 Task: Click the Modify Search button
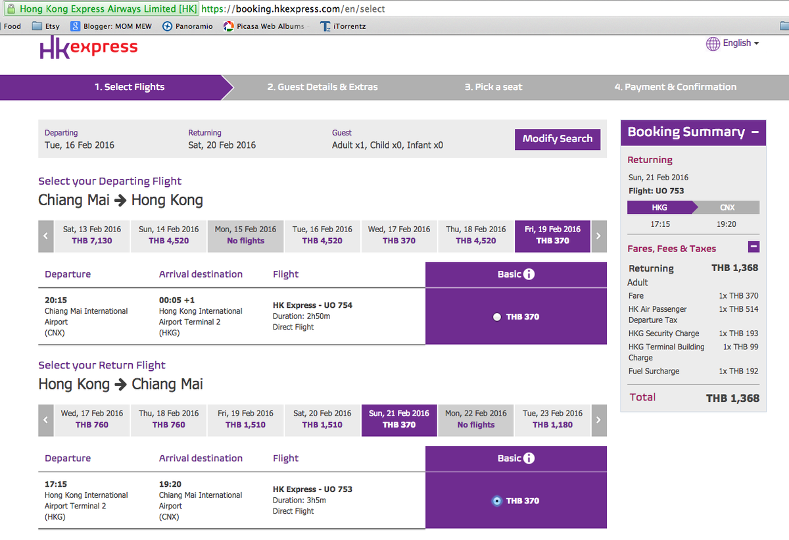[558, 139]
